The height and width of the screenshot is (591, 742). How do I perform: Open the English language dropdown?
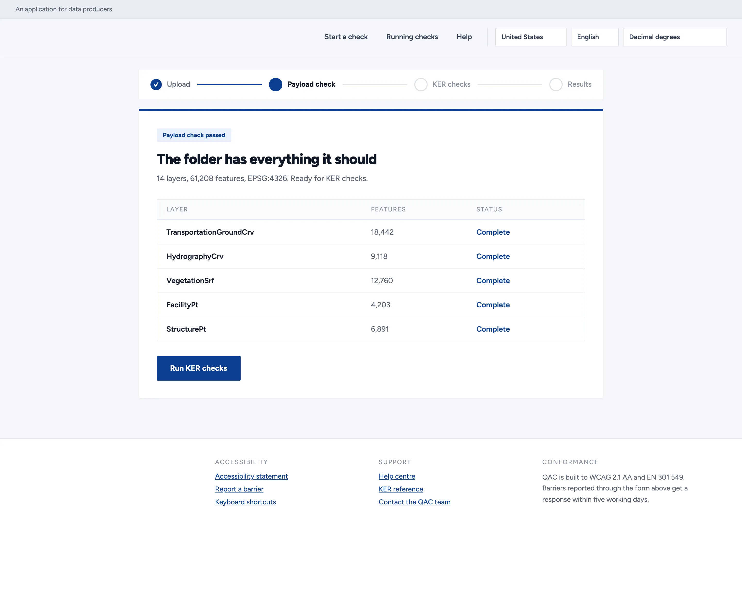pos(595,37)
